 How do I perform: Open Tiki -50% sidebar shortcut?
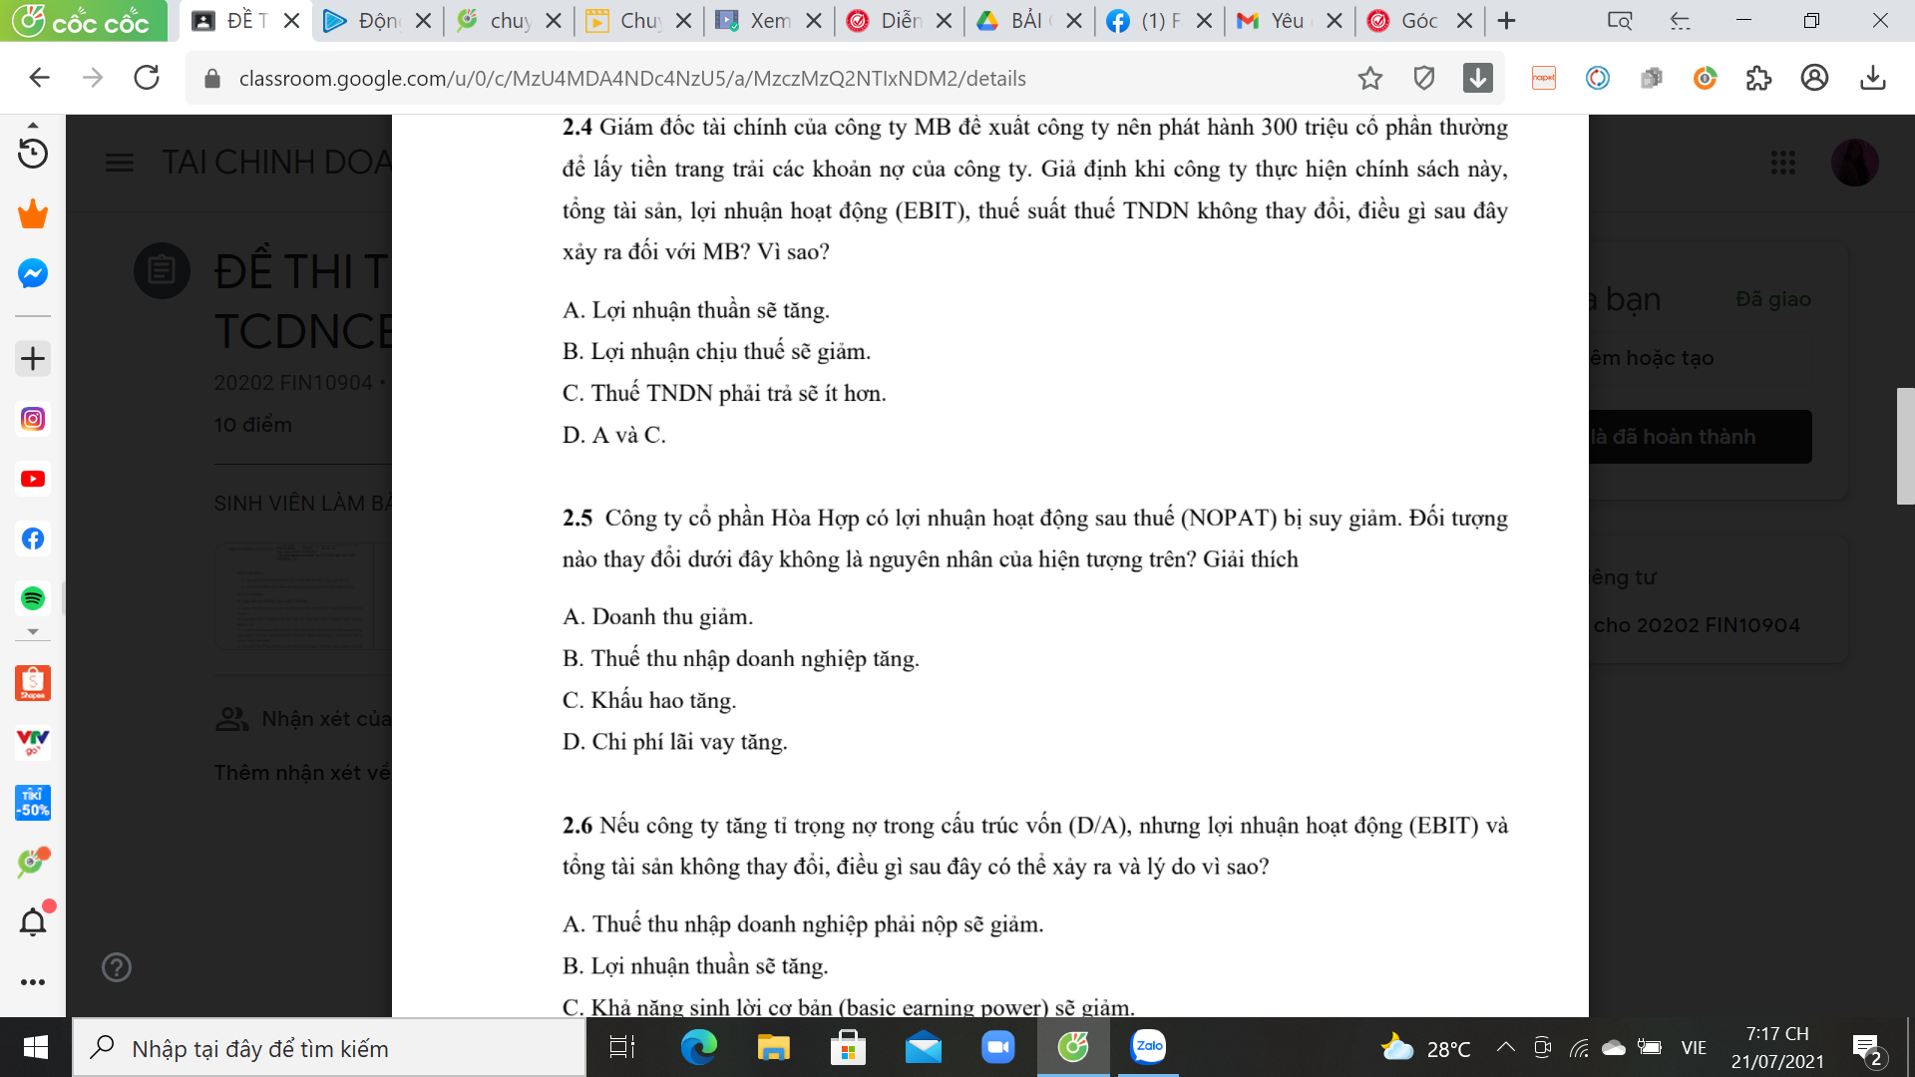(33, 803)
